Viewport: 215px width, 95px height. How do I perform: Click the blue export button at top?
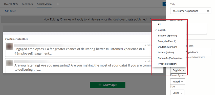(x=164, y=4)
